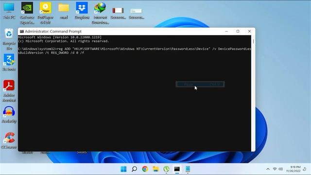Click the reg ADD command line text

[x=135, y=51]
